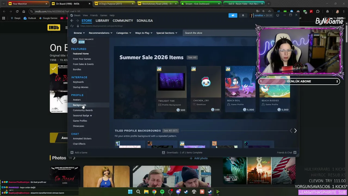Screen dimensions: 348x196
Task: Open Spotify from taskbar
Action: [x=162, y=192]
